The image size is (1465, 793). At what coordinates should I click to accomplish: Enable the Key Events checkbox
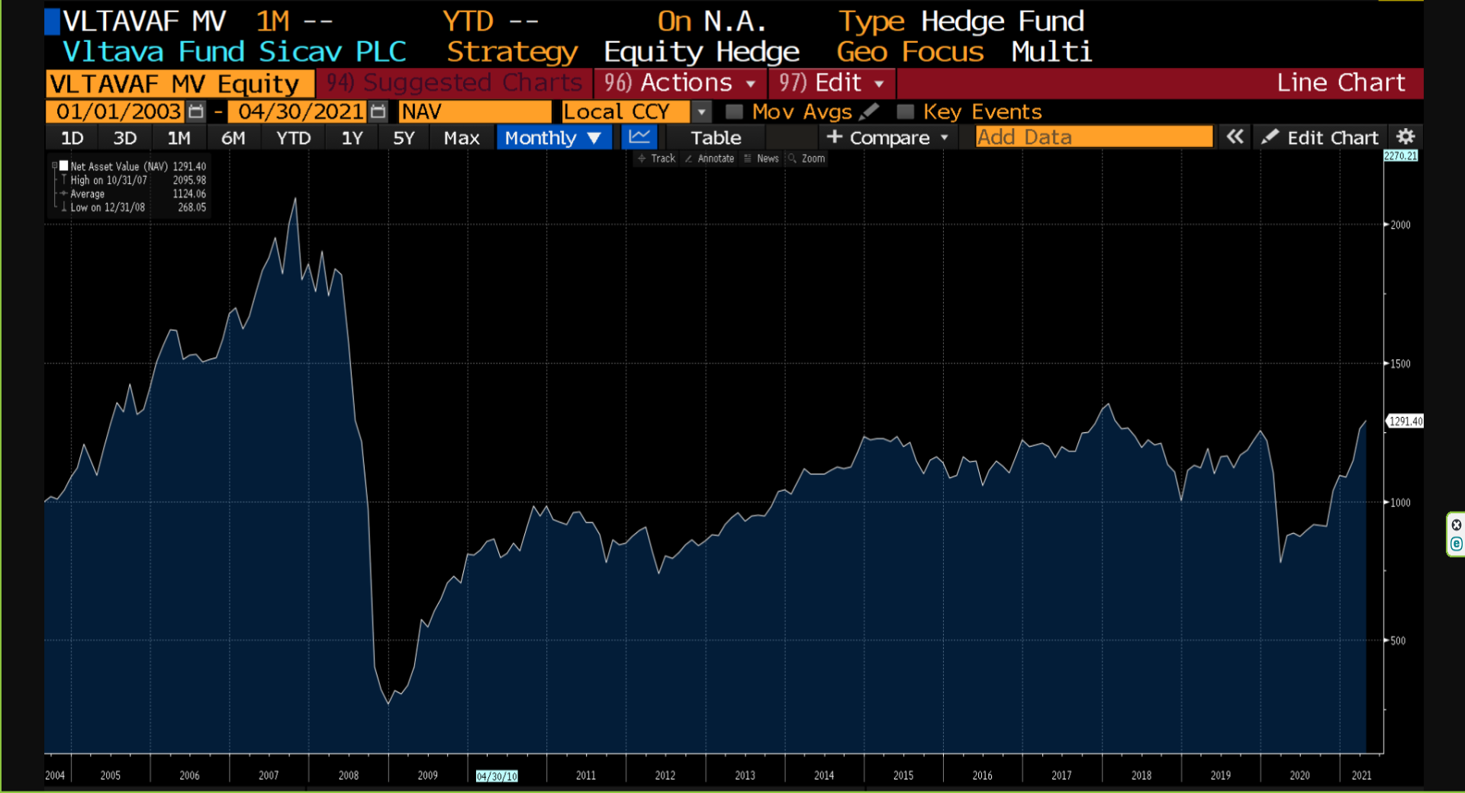[x=905, y=112]
